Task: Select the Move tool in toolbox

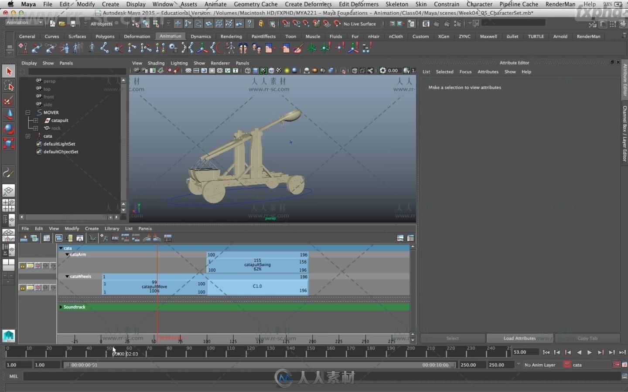Action: (x=9, y=115)
